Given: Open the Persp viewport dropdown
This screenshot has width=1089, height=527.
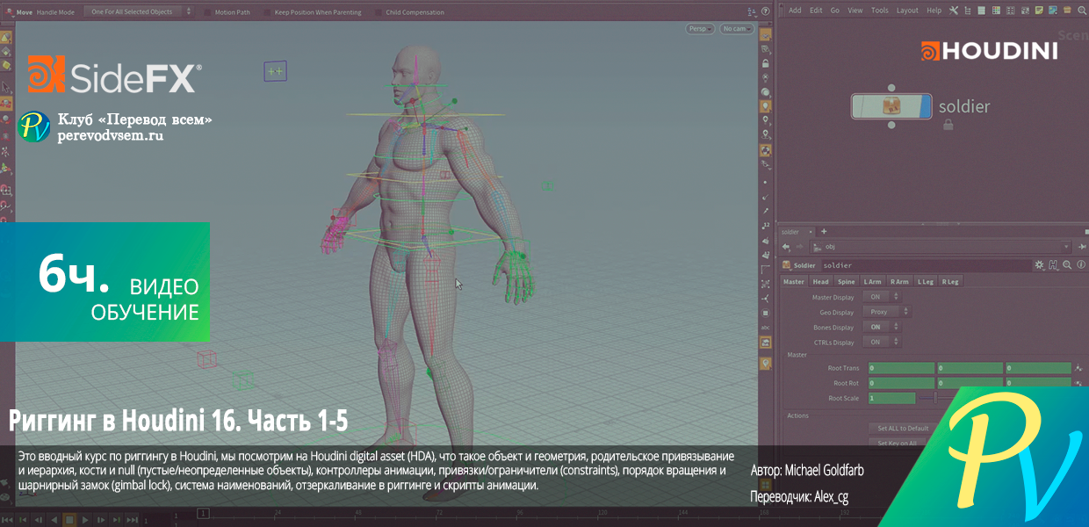Looking at the screenshot, I should (x=700, y=29).
